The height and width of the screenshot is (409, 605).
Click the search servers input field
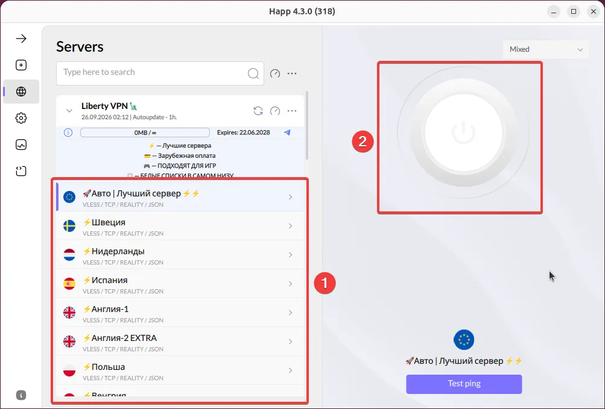[160, 73]
